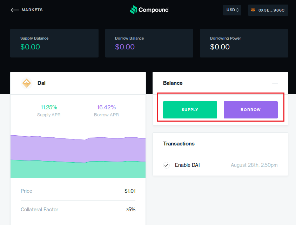Image resolution: width=296 pixels, height=225 pixels.
Task: Click the MetaMask fox wallet icon
Action: coord(253,10)
